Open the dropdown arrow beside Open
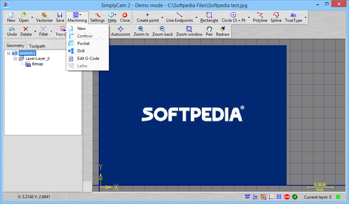This screenshot has height=204, width=349. (x=32, y=18)
